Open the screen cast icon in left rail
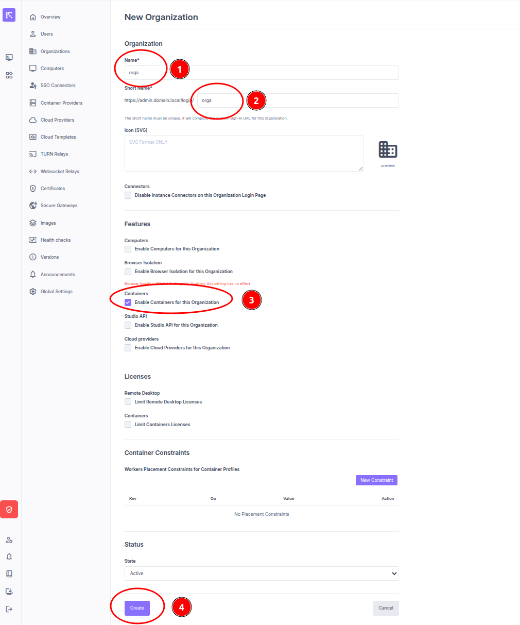 9,58
